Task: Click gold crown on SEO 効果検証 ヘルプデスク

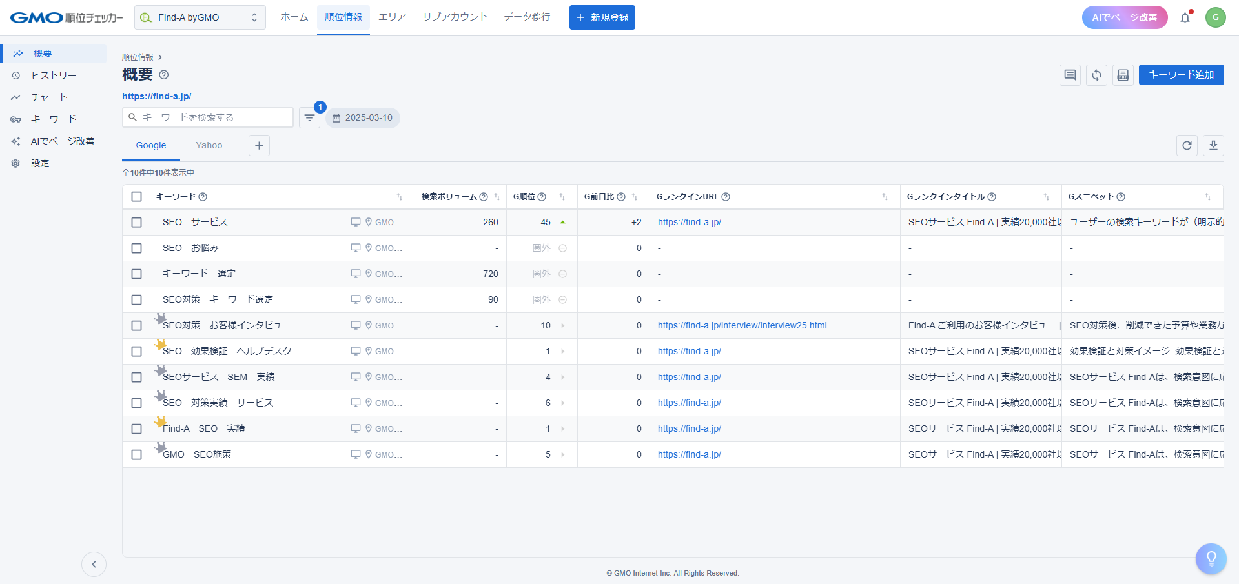Action: click(x=160, y=345)
